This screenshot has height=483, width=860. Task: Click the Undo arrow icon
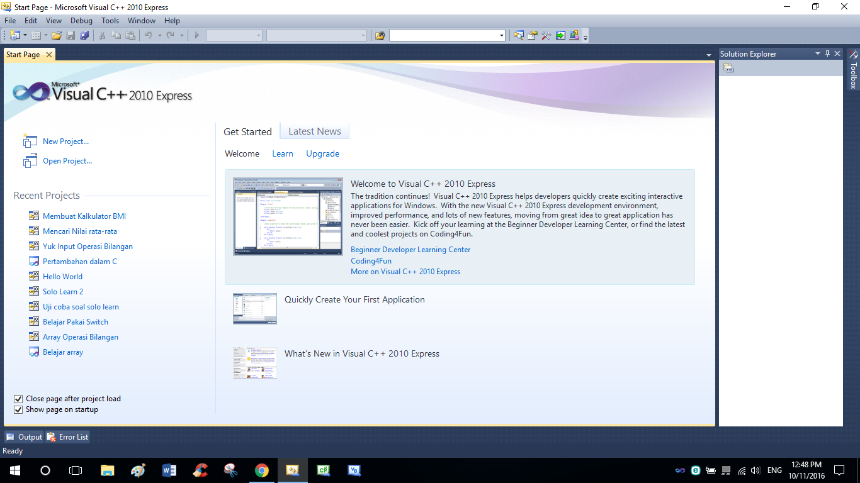[x=149, y=35]
